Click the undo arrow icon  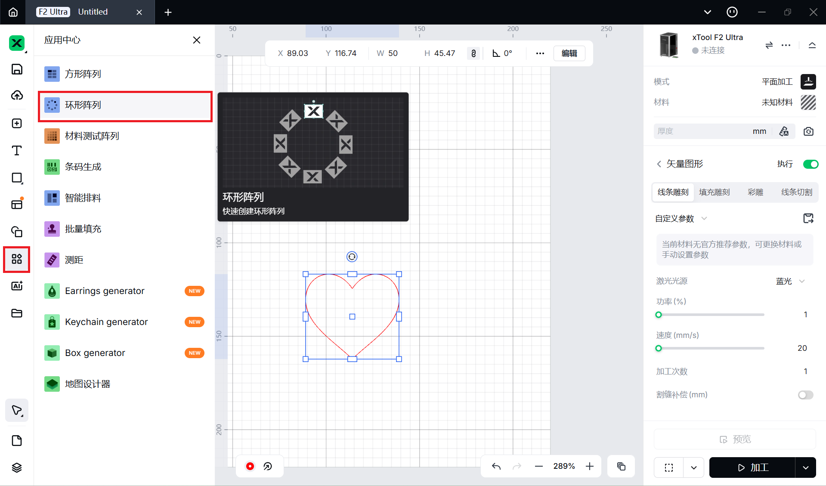[x=496, y=466]
